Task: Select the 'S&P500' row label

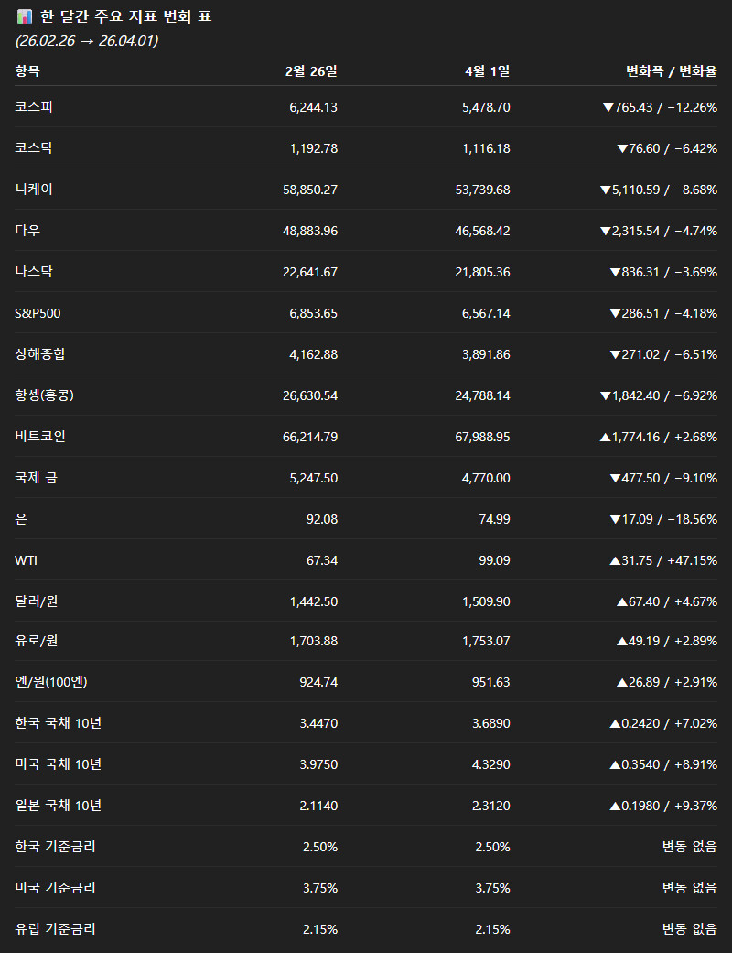Action: click(38, 313)
